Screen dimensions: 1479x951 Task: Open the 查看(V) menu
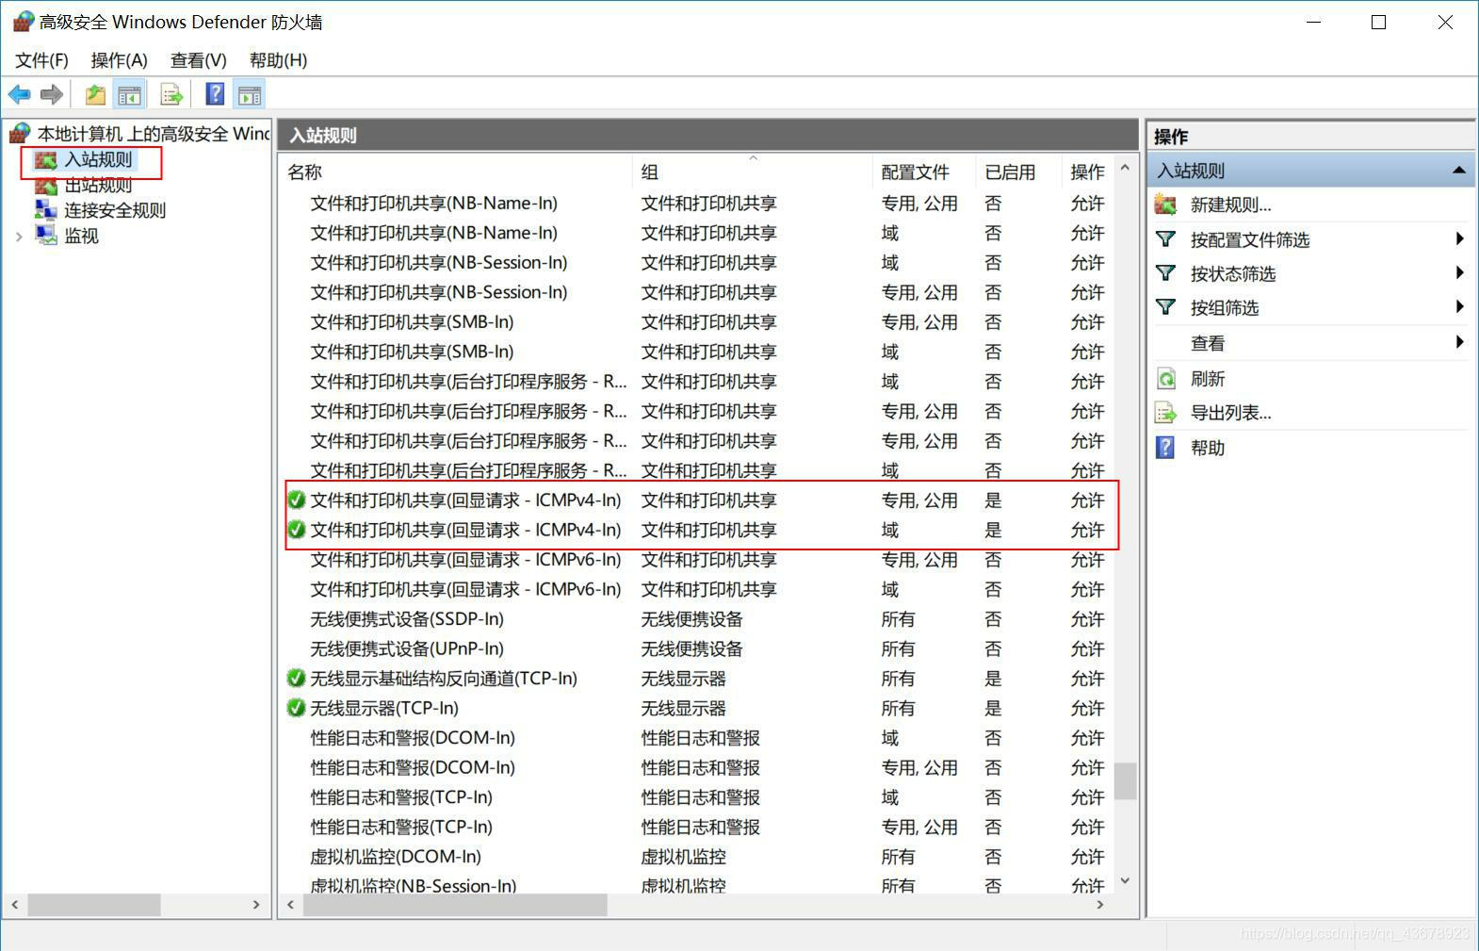click(198, 60)
